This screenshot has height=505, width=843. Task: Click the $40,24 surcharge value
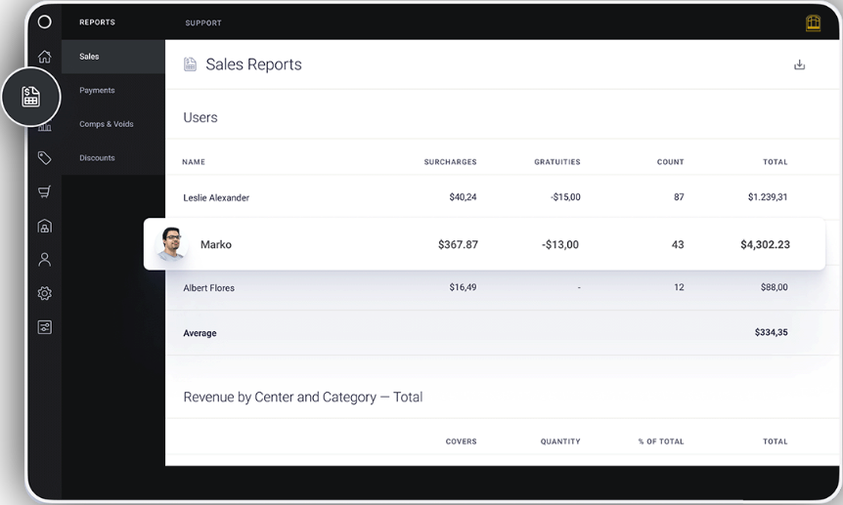click(x=463, y=197)
